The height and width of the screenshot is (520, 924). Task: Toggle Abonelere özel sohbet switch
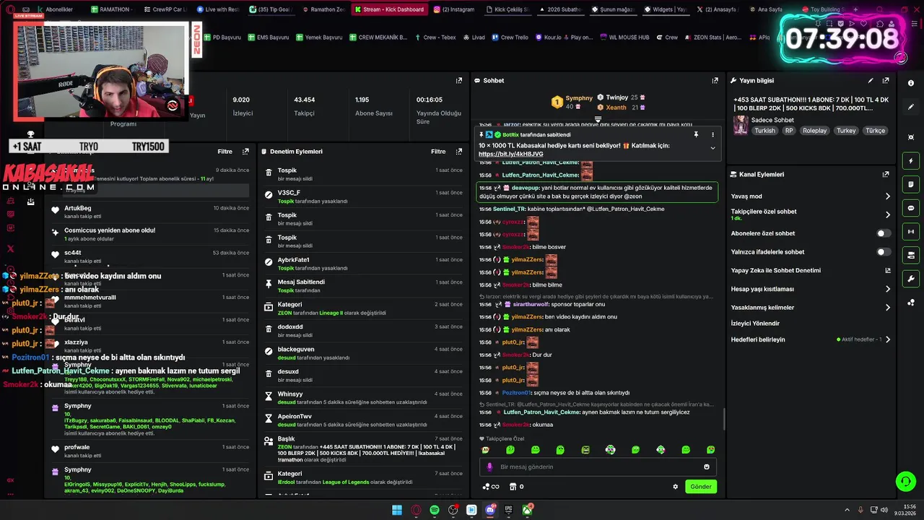click(883, 233)
